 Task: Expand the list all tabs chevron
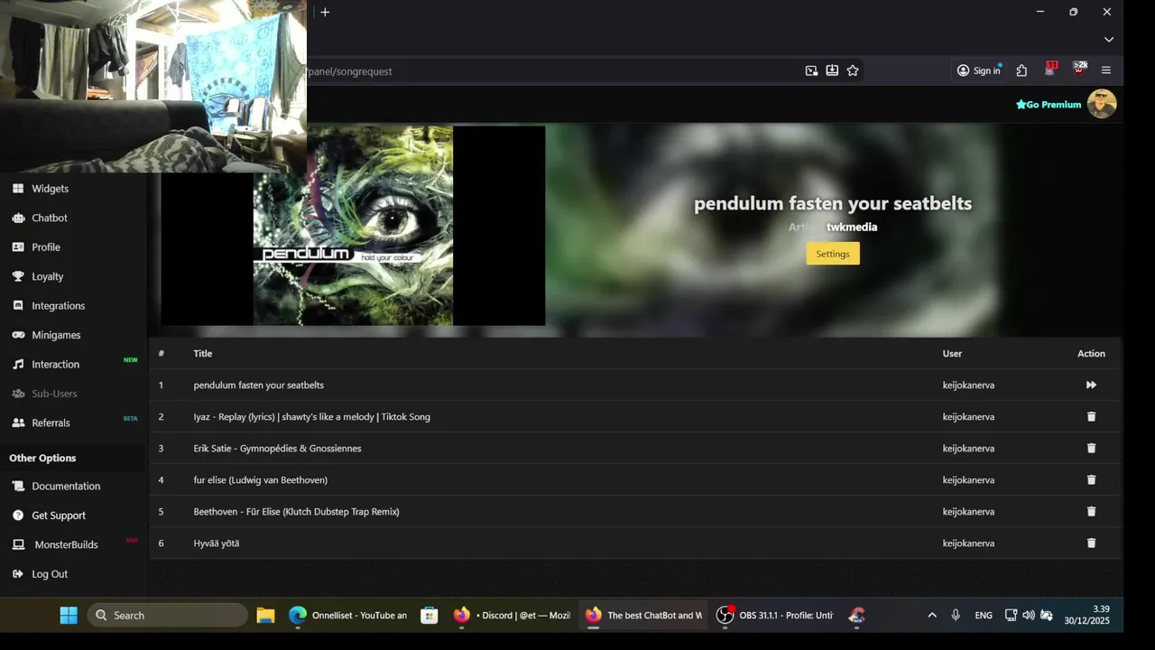tap(1109, 40)
